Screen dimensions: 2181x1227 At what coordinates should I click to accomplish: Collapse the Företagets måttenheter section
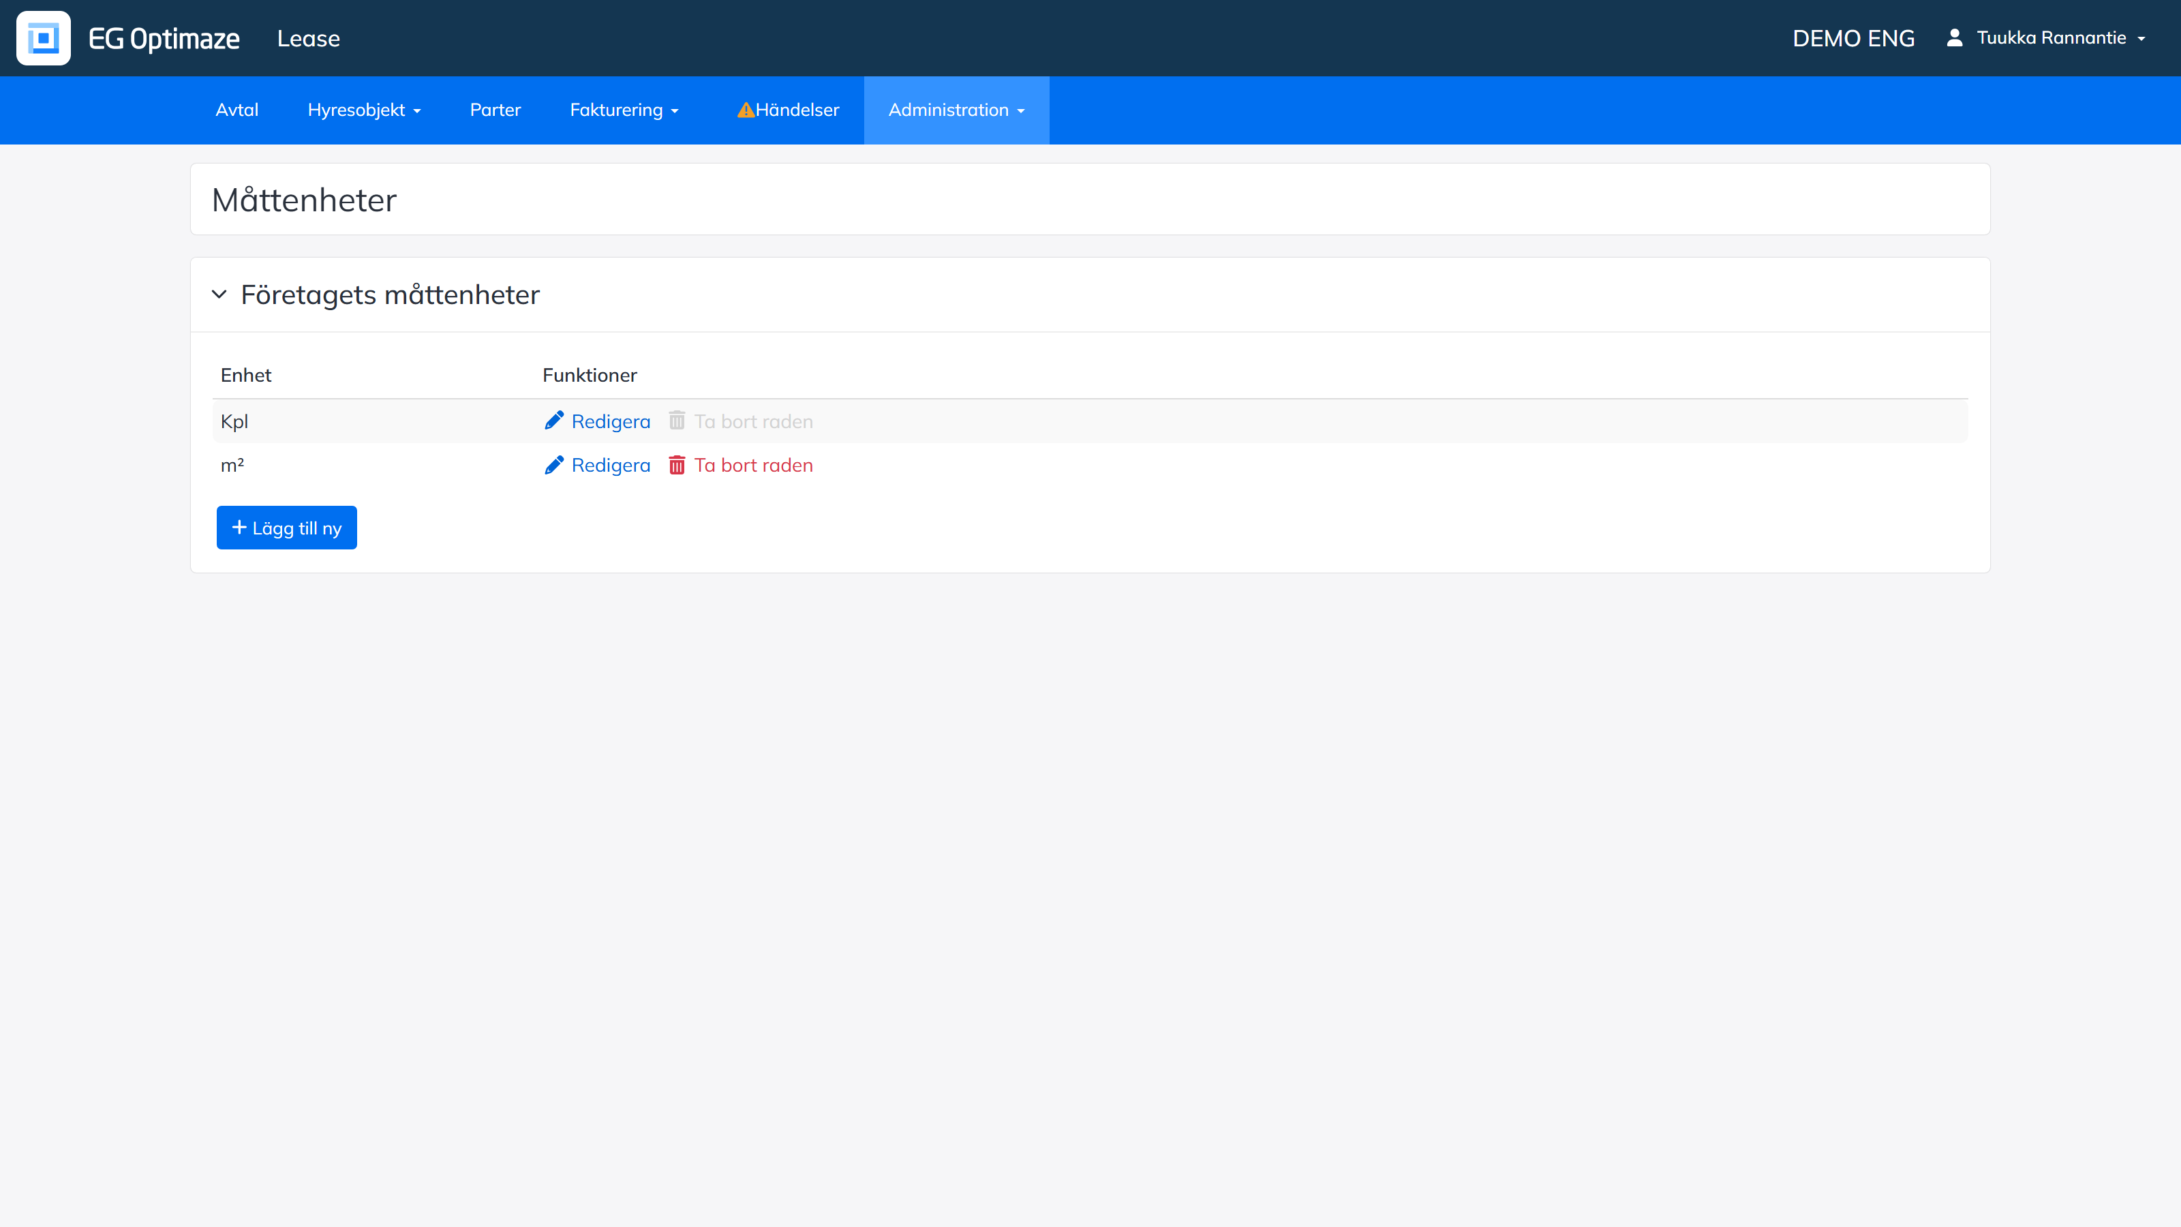pos(219,294)
